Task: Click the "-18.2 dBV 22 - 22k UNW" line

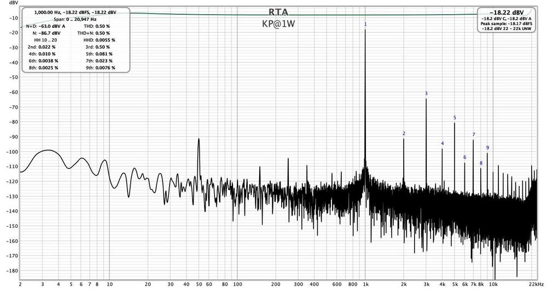Action: click(507, 29)
